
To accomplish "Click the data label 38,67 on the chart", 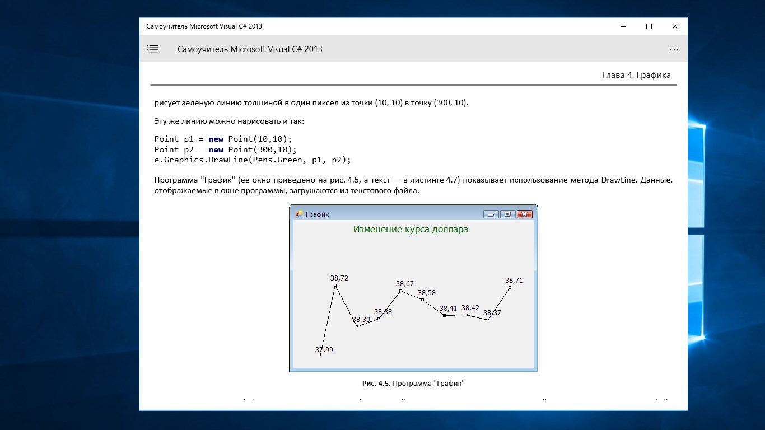I will [x=405, y=284].
